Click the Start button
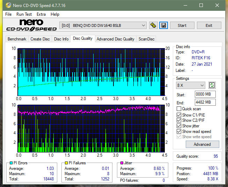The width and height of the screenshot is (228, 187). click(x=182, y=25)
